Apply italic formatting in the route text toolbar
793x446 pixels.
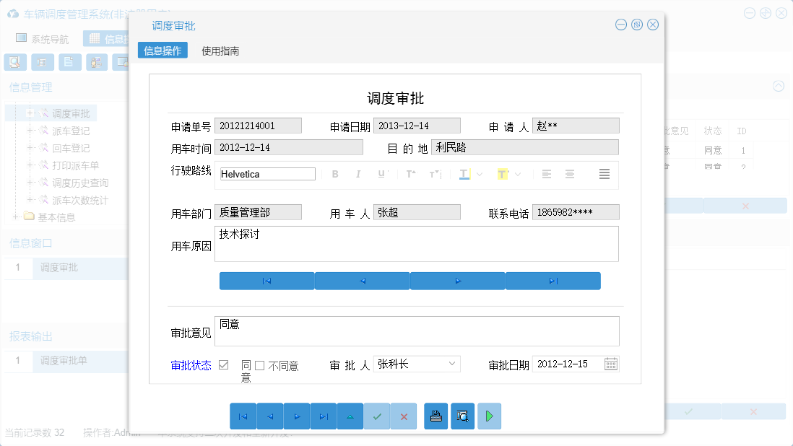[x=358, y=174]
